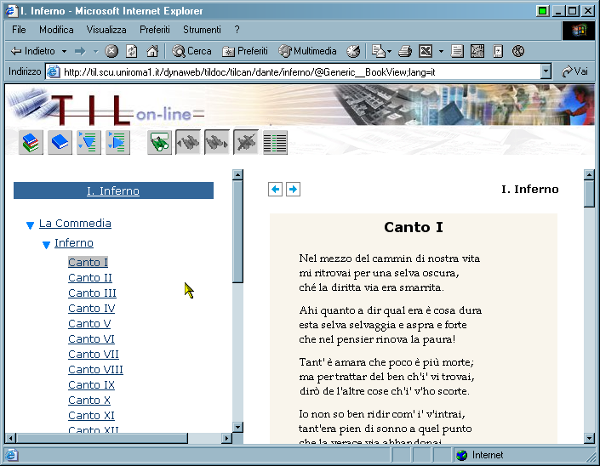
Task: Open the Inferno link in tree
Action: (x=74, y=242)
